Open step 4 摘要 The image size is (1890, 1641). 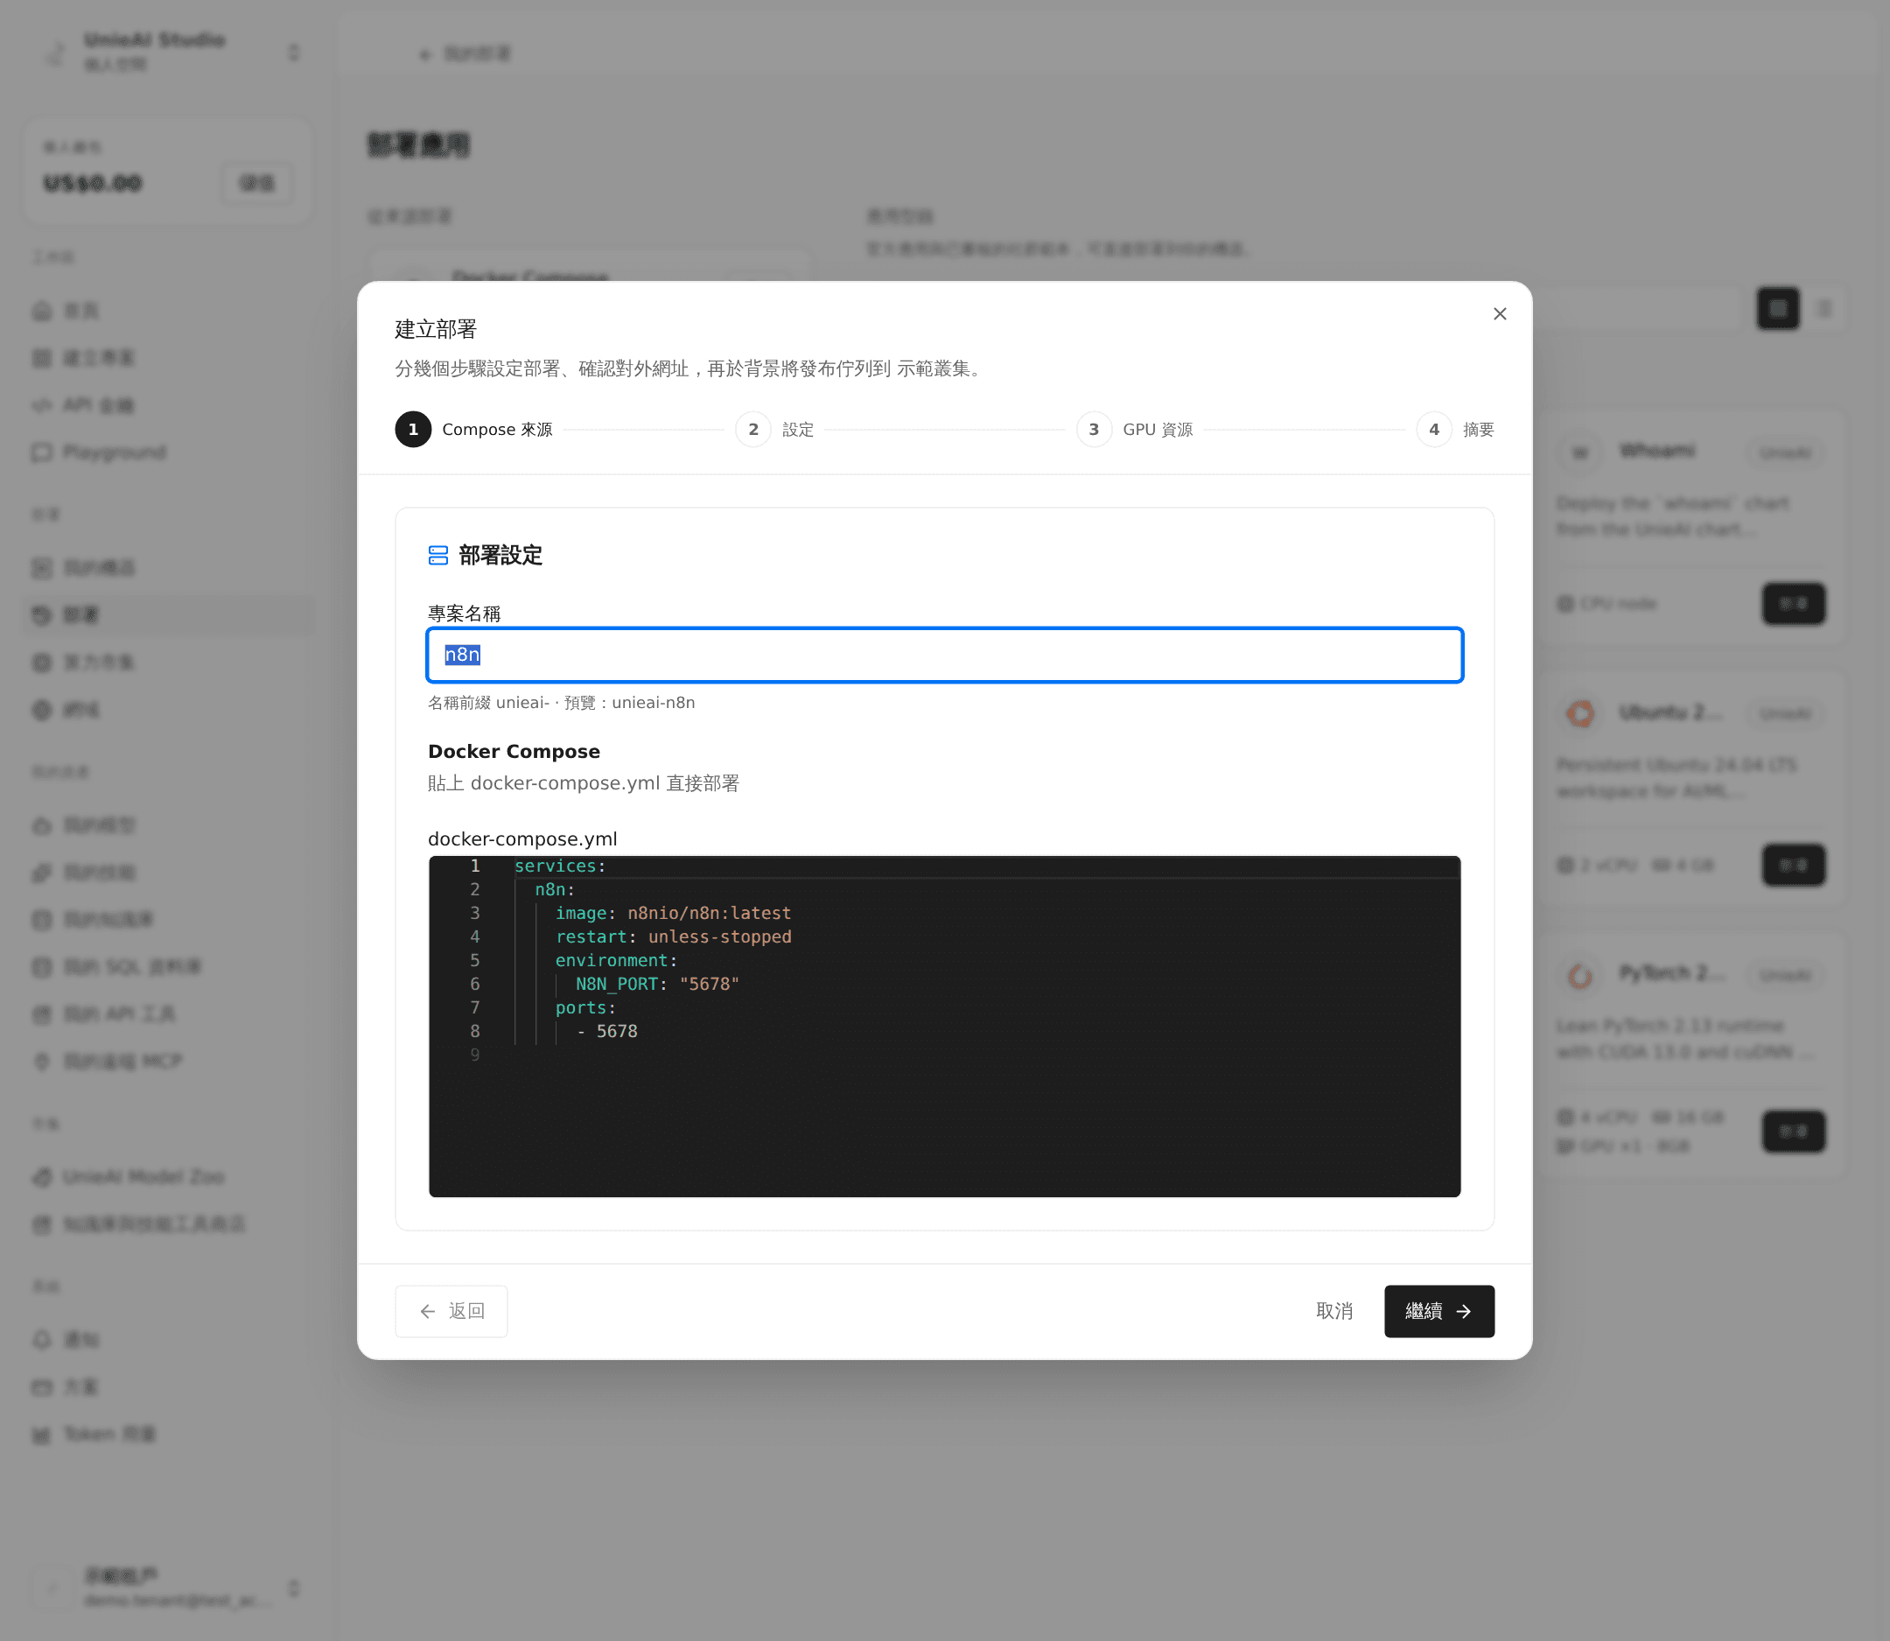tap(1456, 430)
